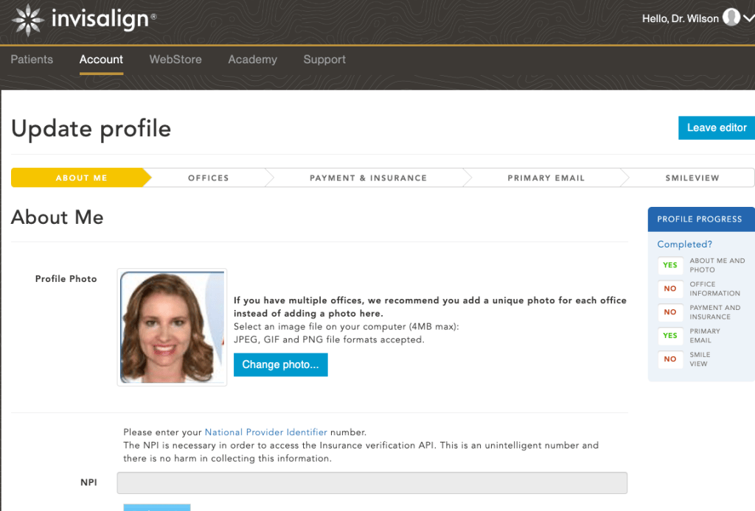Click the Change photo button
755x511 pixels.
(281, 365)
